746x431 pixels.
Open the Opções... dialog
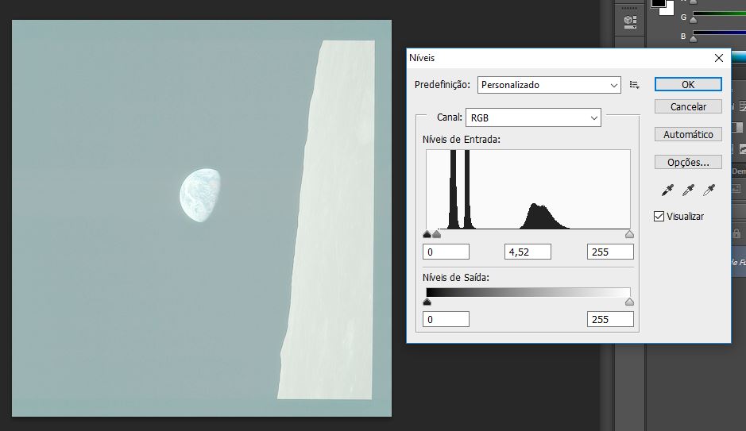(688, 162)
